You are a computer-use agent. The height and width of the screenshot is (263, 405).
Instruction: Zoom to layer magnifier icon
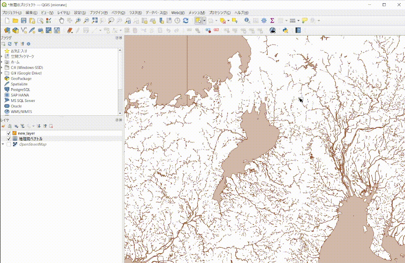point(111,21)
